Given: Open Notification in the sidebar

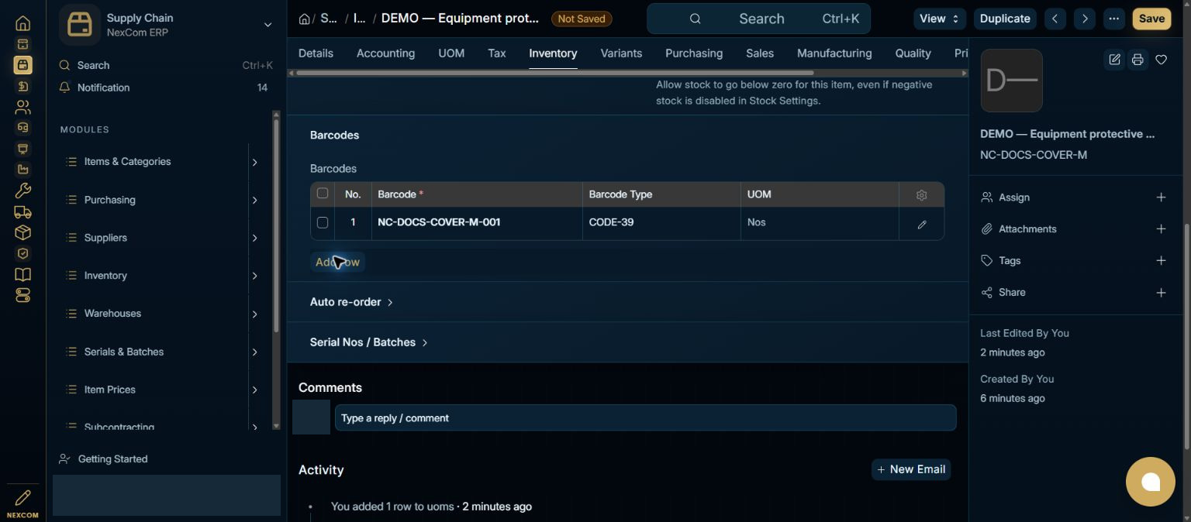Looking at the screenshot, I should (x=163, y=88).
